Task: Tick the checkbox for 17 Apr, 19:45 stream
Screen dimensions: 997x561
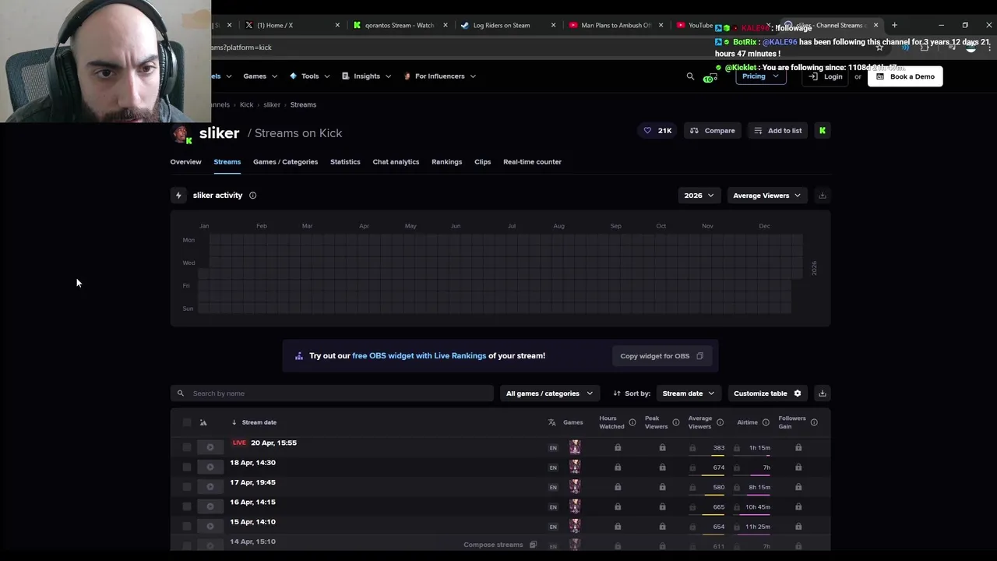Action: 186,487
